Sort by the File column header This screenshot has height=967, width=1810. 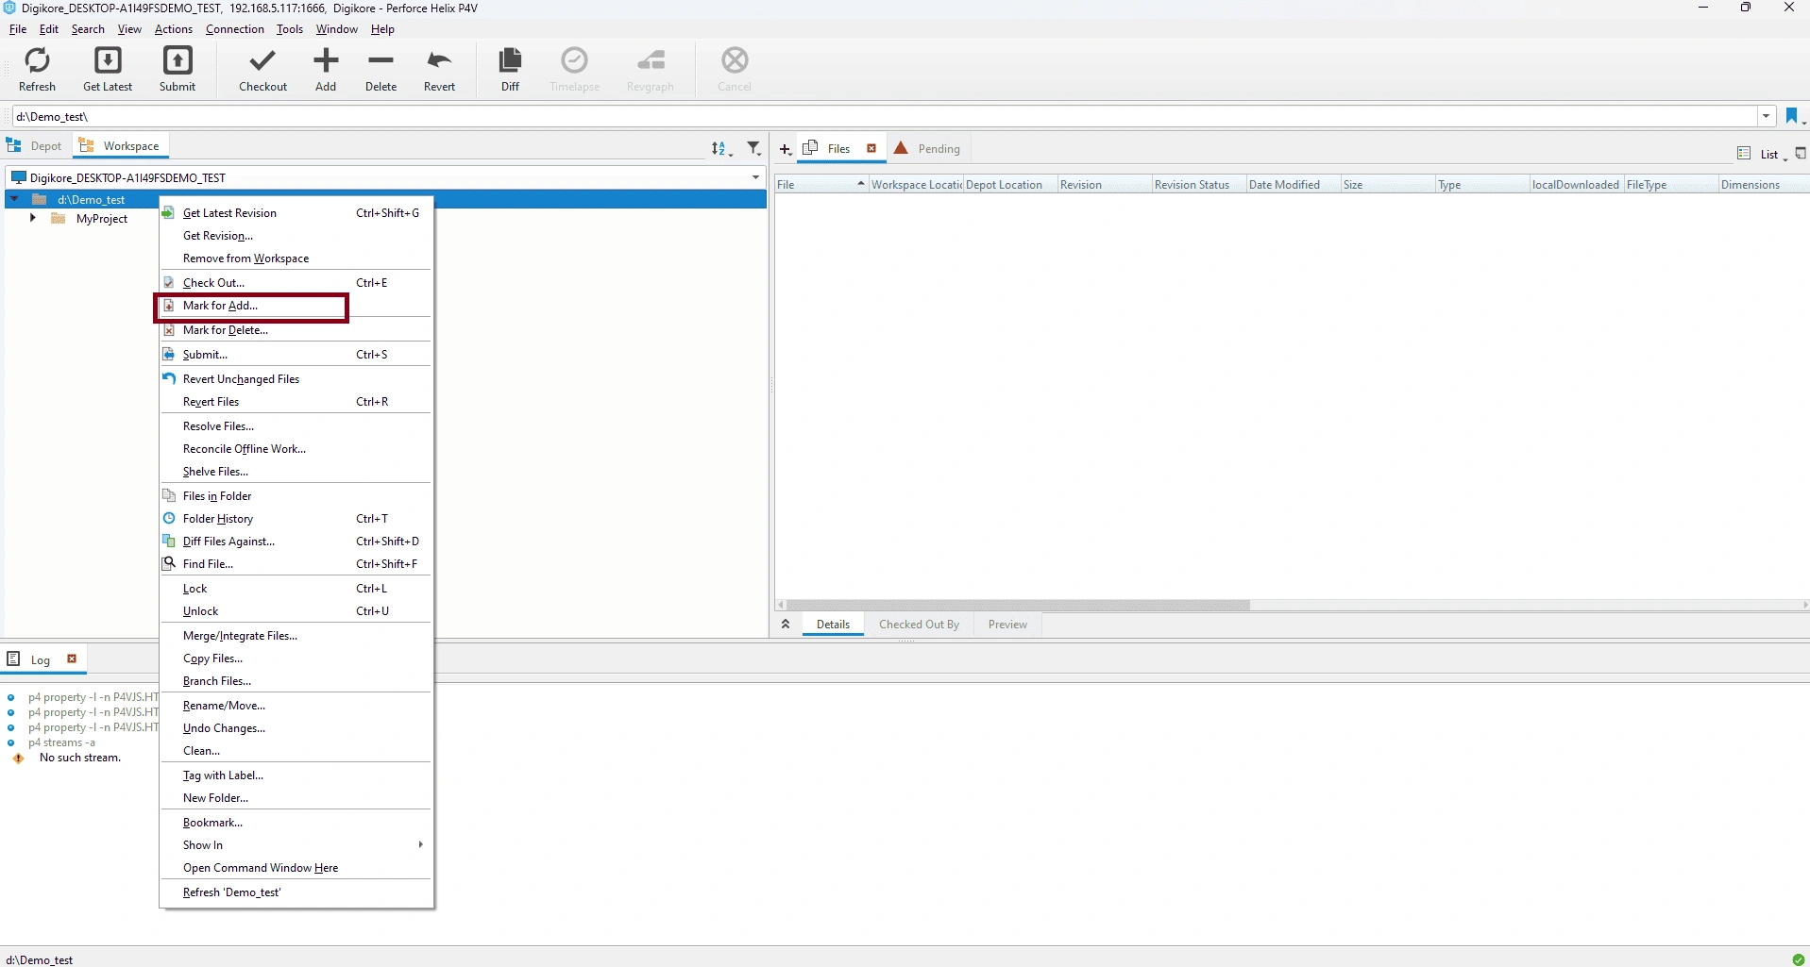tap(820, 185)
